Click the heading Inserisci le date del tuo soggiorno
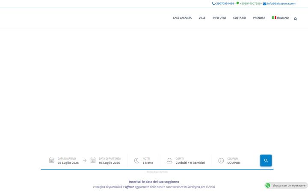Image resolution: width=308 pixels, height=192 pixels. 154,182
